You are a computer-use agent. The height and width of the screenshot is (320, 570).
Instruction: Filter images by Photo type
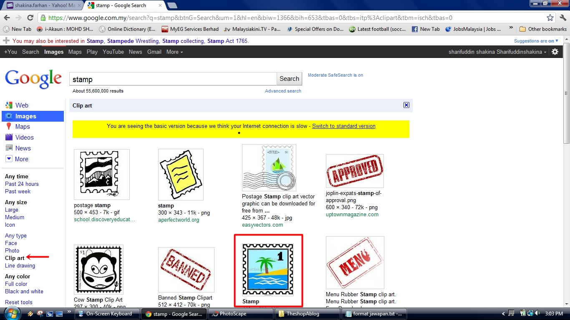tap(12, 250)
